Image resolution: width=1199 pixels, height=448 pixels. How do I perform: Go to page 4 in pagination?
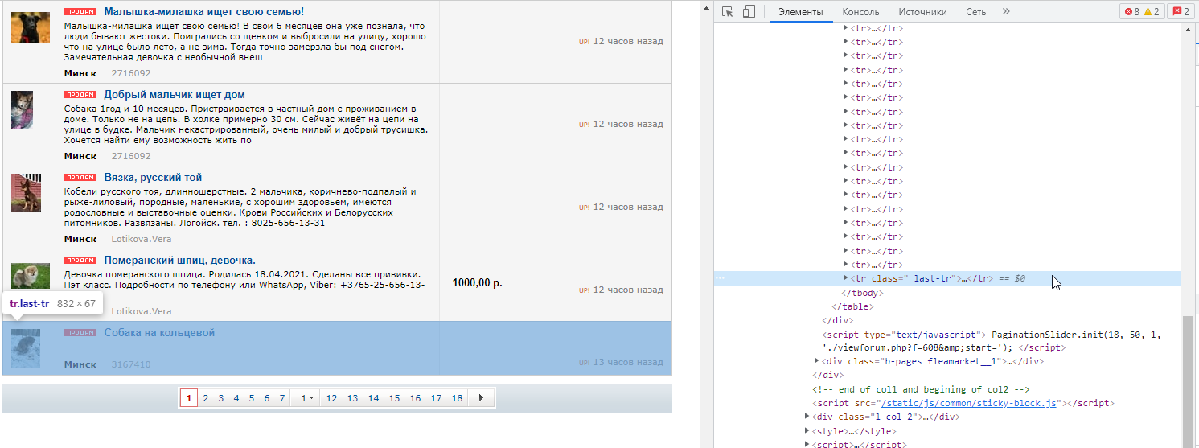[236, 398]
